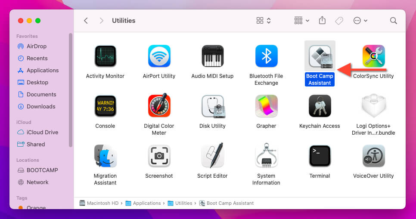Click the Tags toolbar icon

(x=339, y=21)
